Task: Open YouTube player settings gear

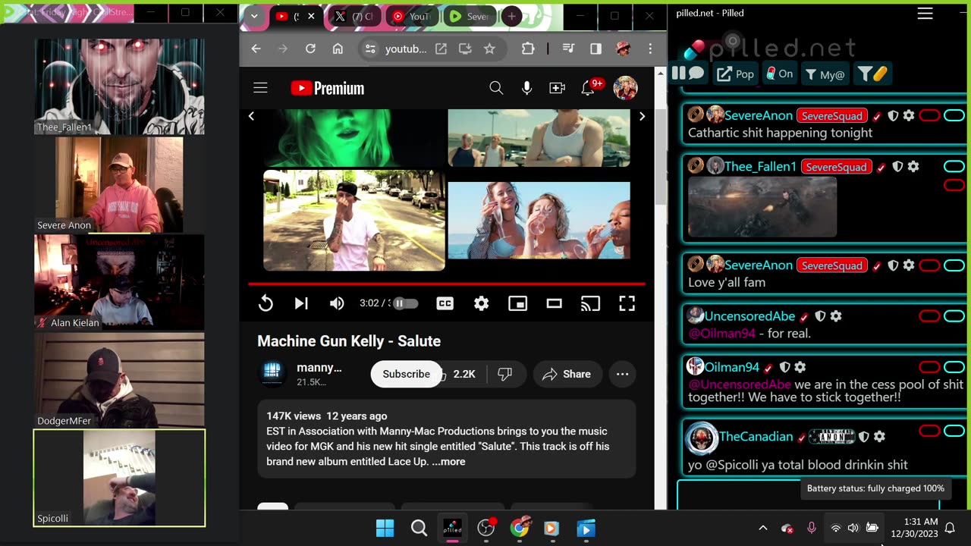Action: 481,303
